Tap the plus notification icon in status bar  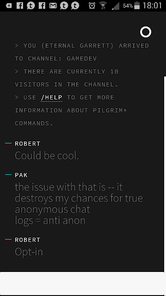point(9,6)
